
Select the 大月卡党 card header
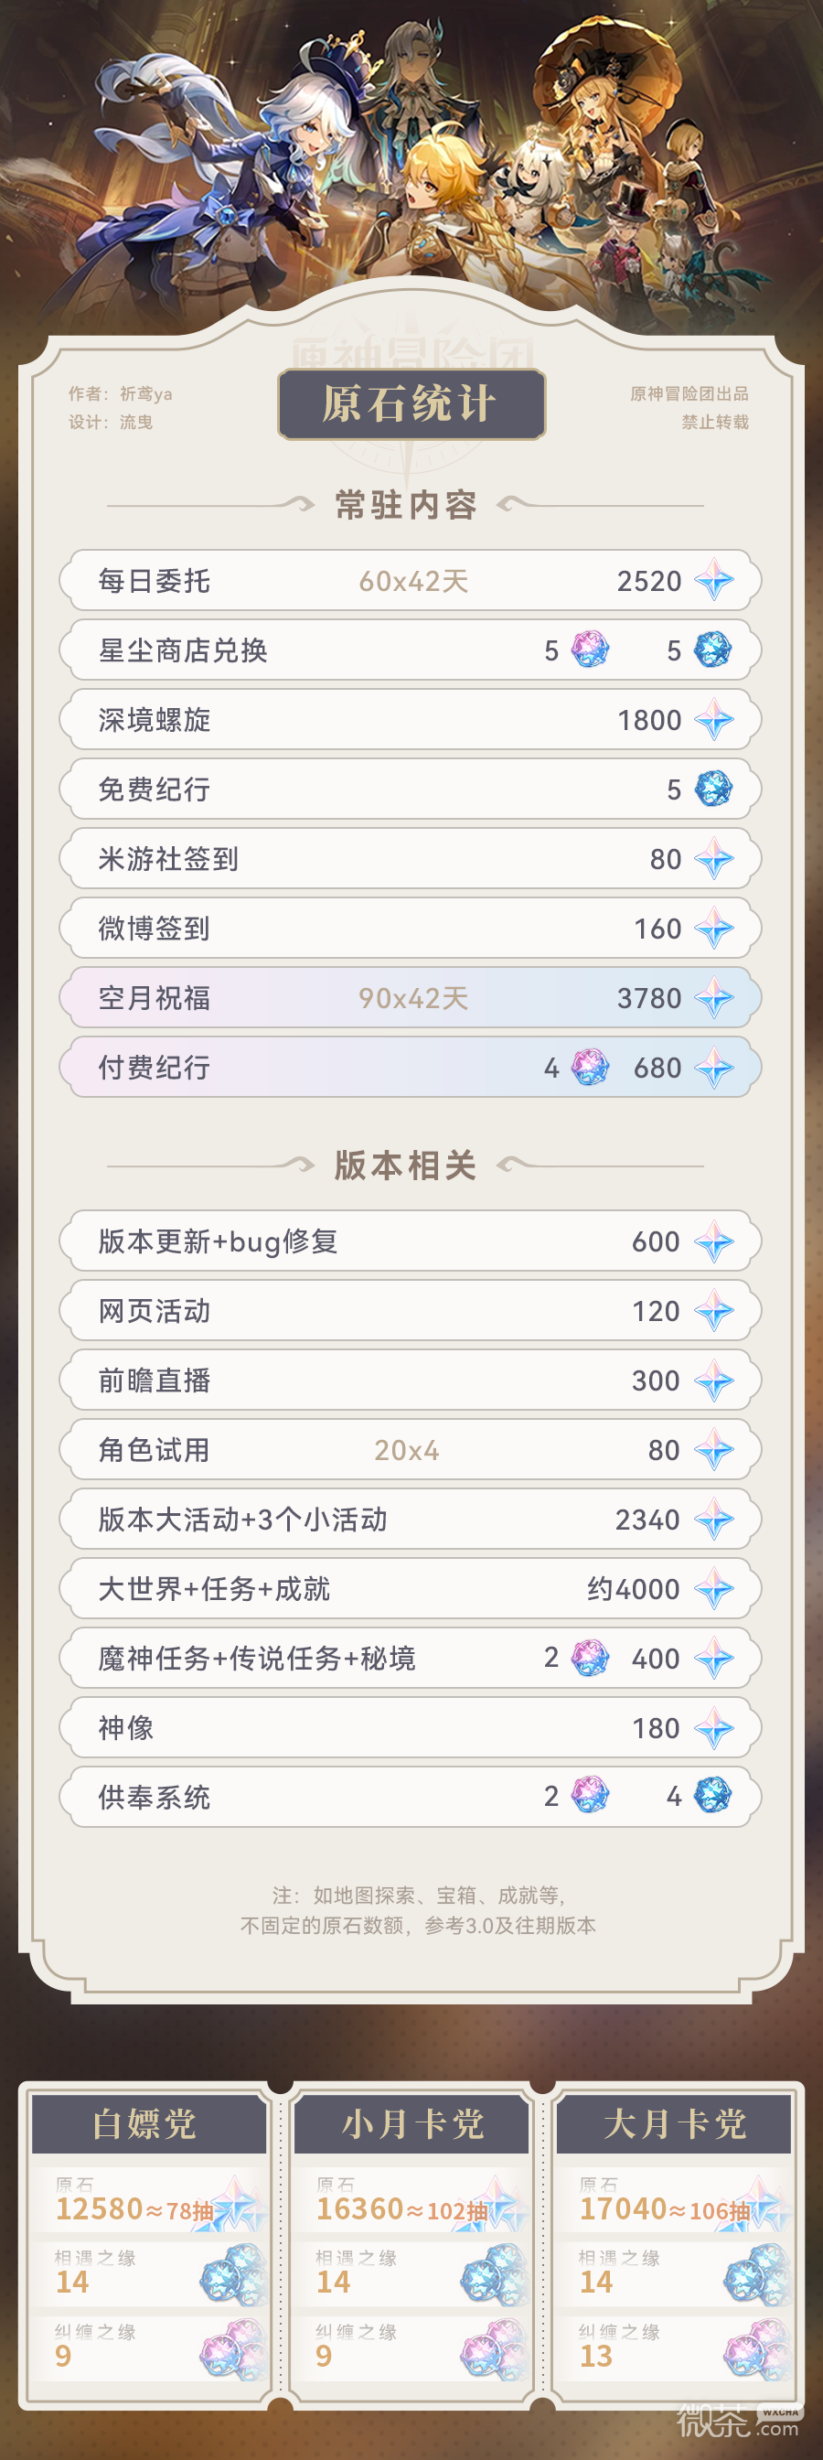[674, 2124]
